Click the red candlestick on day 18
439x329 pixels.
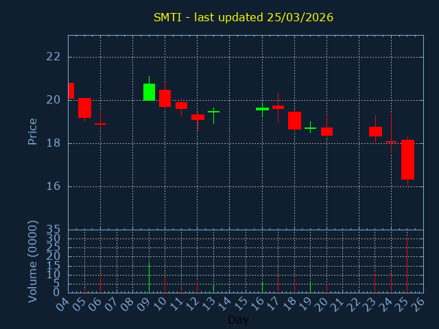(294, 121)
